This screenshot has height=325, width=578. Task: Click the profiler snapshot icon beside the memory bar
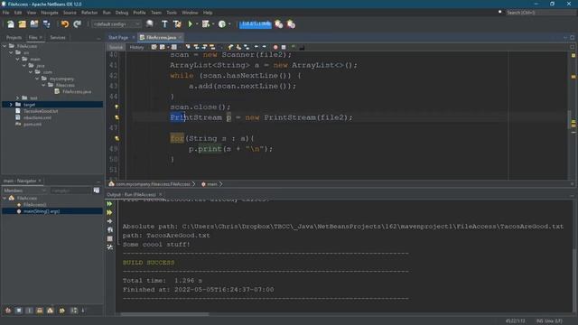click(279, 24)
